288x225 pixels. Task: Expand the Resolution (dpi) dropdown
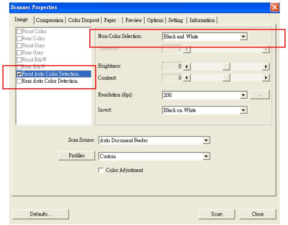click(x=243, y=95)
